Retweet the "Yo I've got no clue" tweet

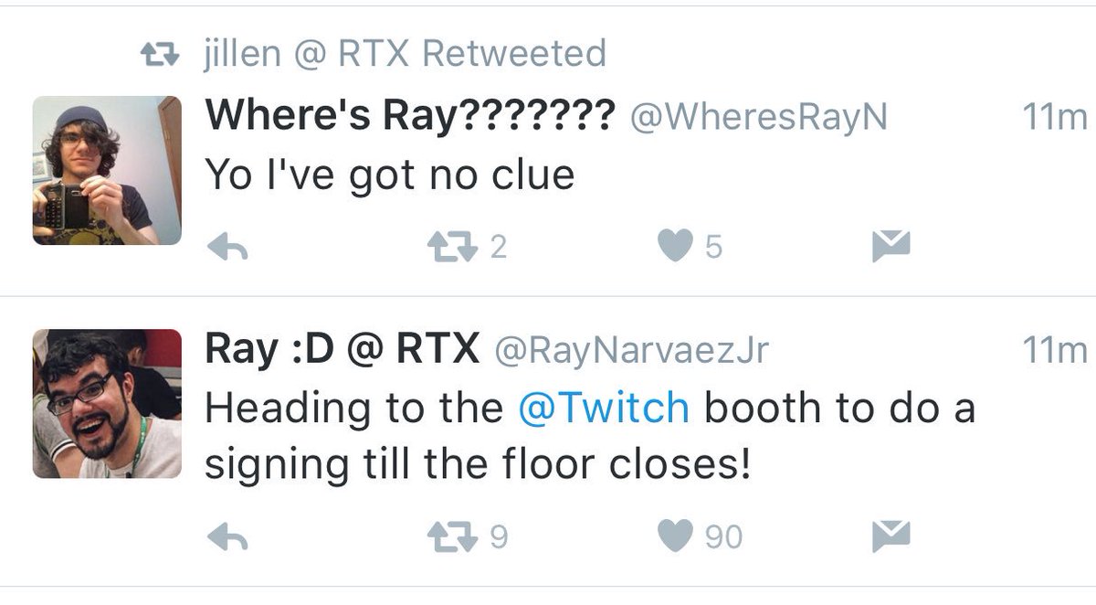(454, 246)
